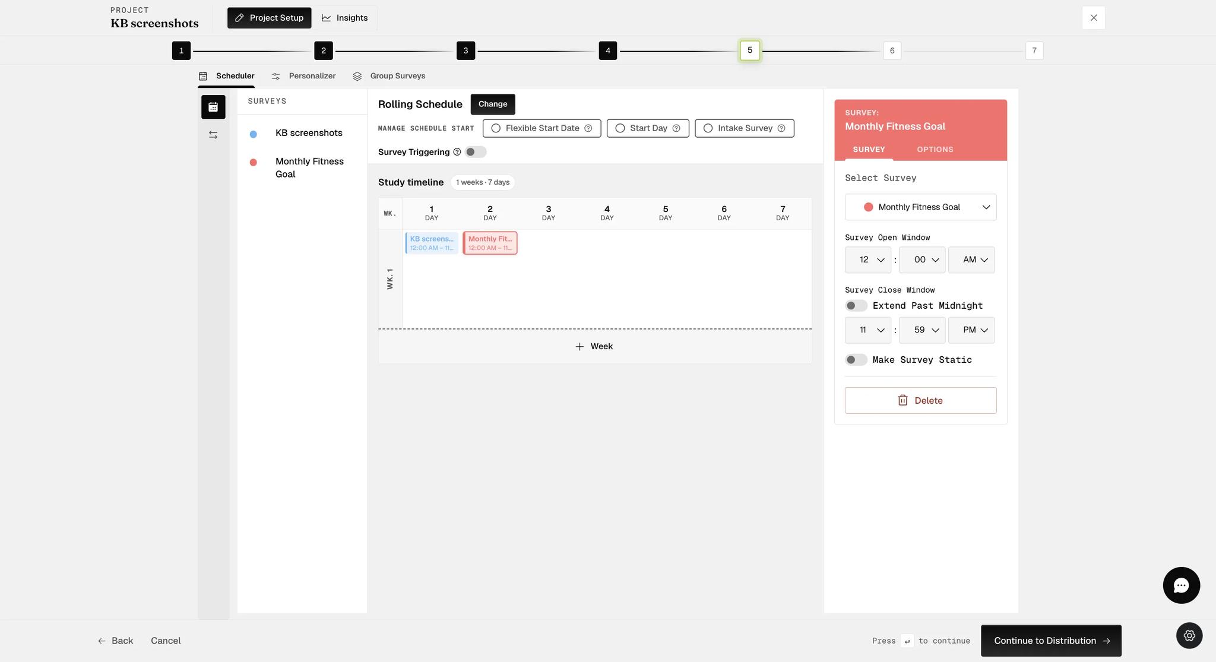Switch to the Group Surveys tab

tap(389, 76)
